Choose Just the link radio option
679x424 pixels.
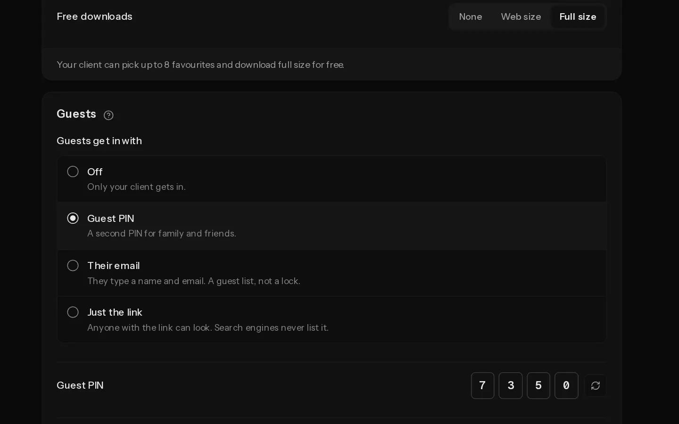[x=73, y=312]
